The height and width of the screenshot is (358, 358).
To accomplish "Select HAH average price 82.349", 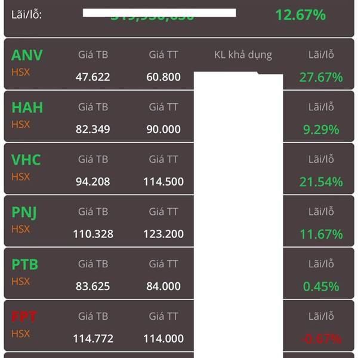I will [92, 129].
